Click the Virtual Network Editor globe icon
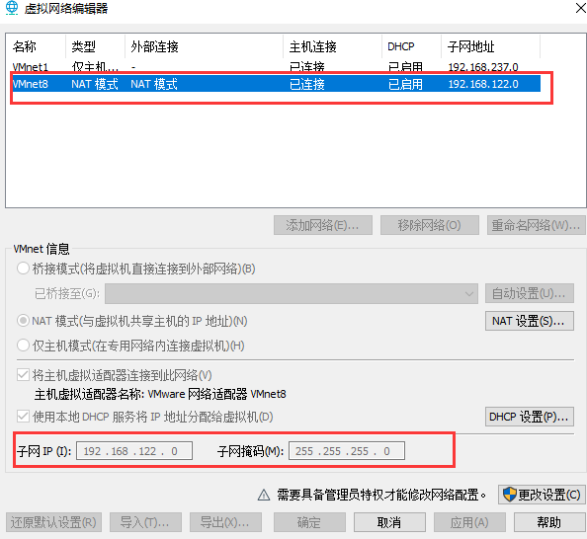The width and height of the screenshot is (587, 539). click(x=12, y=8)
